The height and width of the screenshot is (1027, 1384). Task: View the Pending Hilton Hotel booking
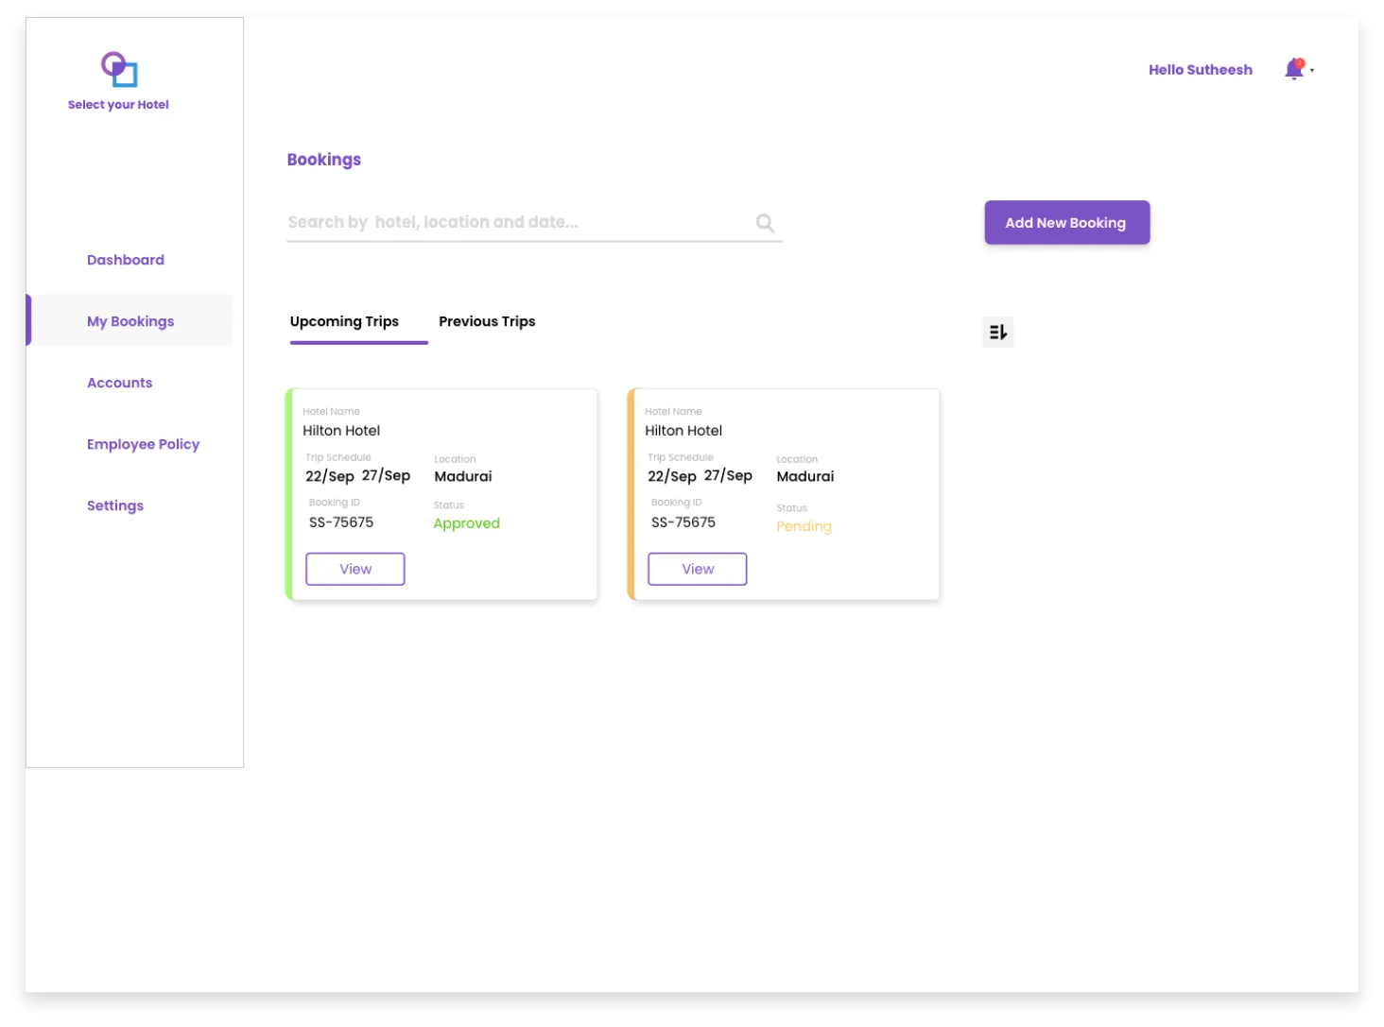pyautogui.click(x=698, y=569)
